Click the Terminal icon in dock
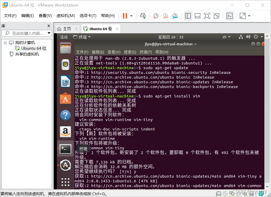 click(x=65, y=149)
